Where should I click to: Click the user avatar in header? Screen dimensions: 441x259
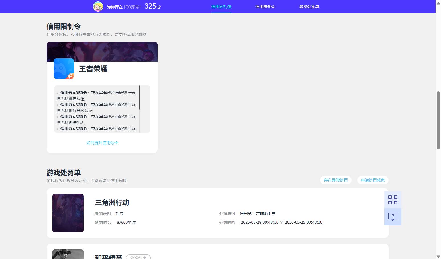[98, 6]
